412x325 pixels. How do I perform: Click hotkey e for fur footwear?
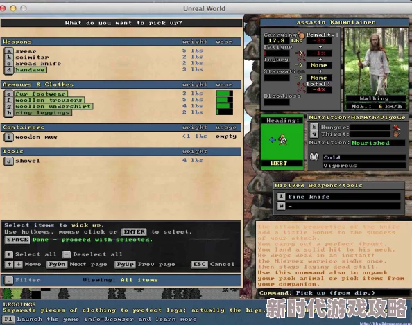coord(9,94)
